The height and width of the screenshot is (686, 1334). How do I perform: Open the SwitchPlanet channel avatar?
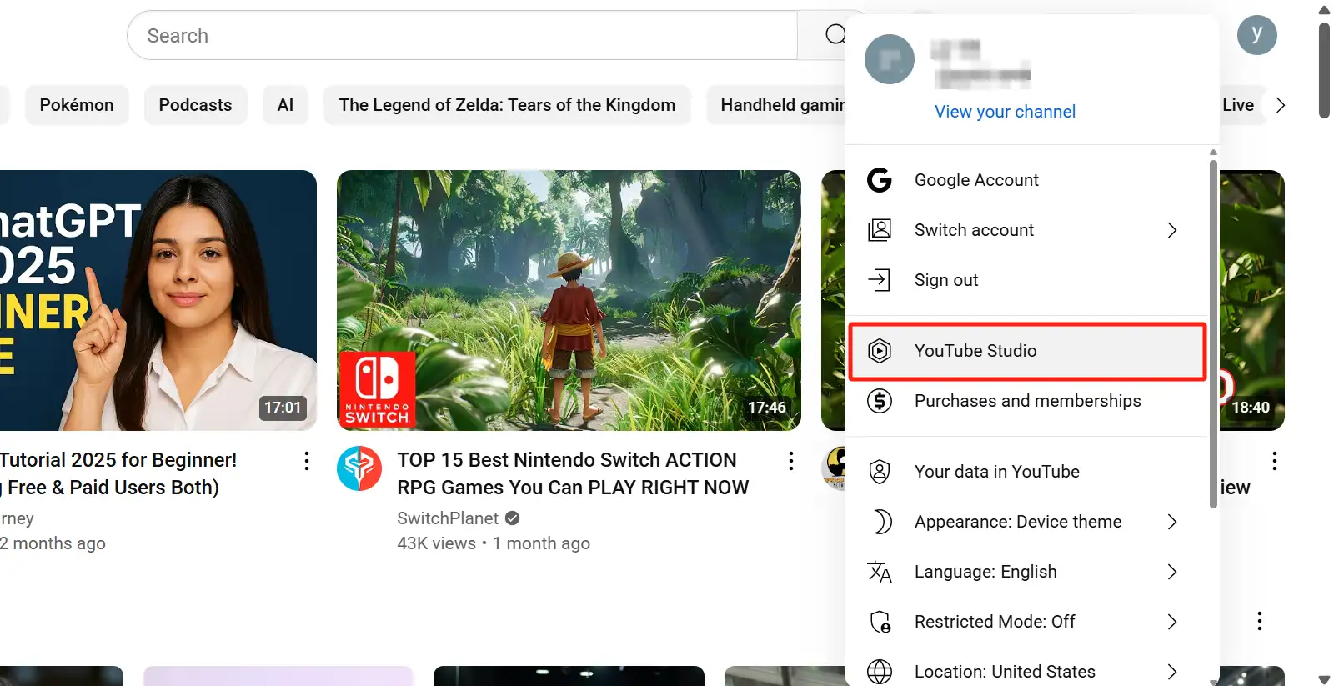pos(359,468)
